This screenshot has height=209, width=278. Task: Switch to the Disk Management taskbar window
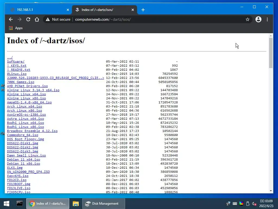coord(104,204)
